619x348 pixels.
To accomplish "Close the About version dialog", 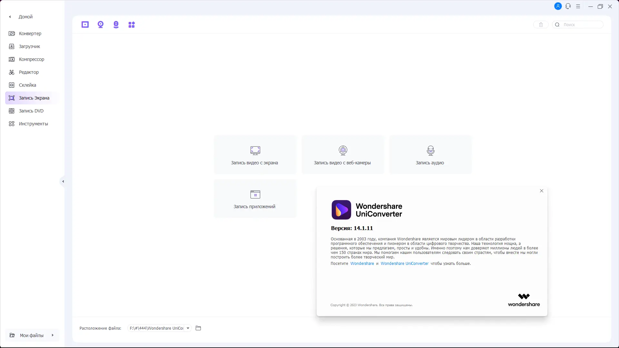I will pyautogui.click(x=542, y=191).
